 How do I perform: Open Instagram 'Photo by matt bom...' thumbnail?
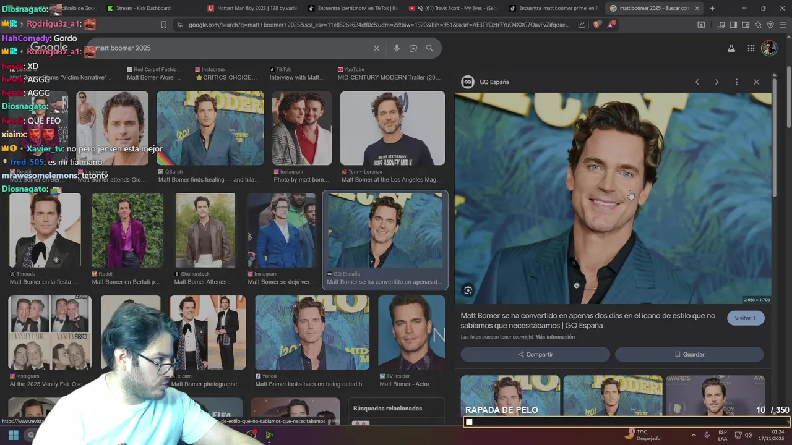(302, 129)
